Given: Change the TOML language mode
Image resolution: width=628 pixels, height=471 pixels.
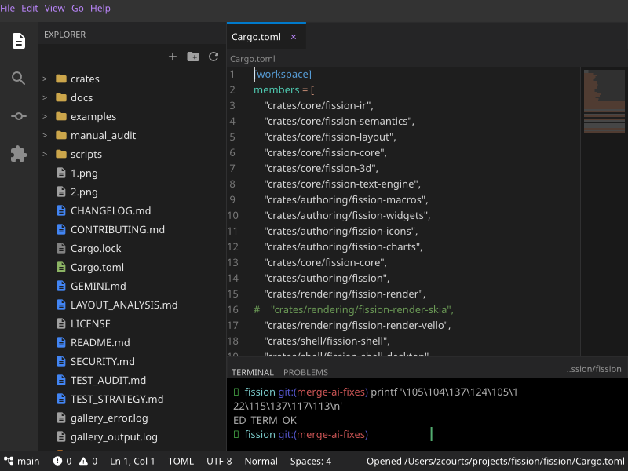Looking at the screenshot, I should tap(181, 461).
